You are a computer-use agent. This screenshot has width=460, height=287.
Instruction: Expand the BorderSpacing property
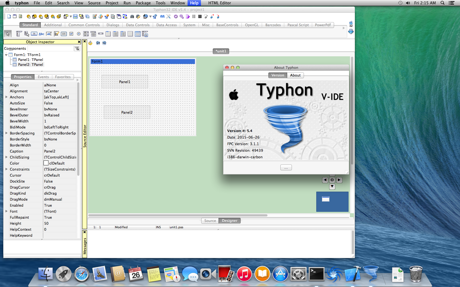click(x=6, y=133)
